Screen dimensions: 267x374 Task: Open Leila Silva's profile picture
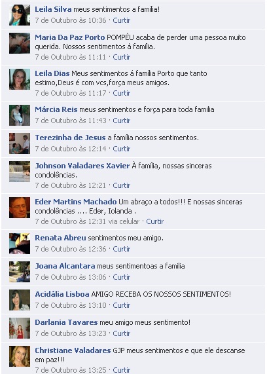(20, 15)
